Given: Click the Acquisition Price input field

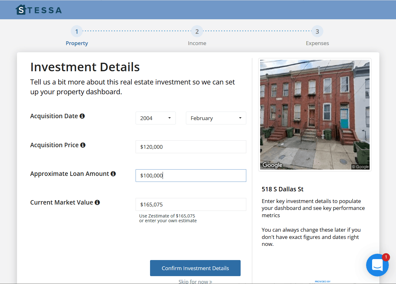Looking at the screenshot, I should tap(191, 147).
